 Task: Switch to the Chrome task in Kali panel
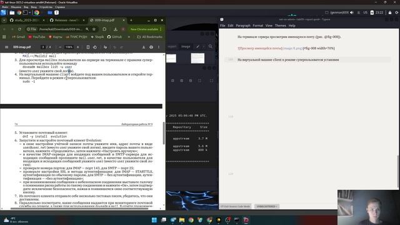click(x=37, y=12)
